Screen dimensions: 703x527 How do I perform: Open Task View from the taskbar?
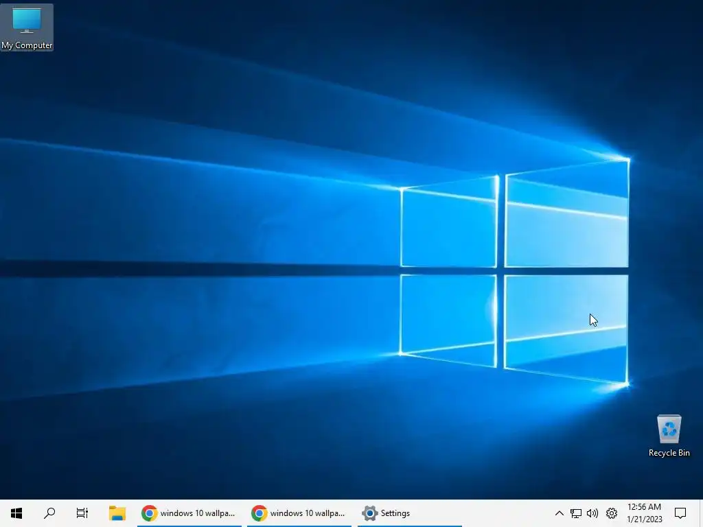[82, 513]
